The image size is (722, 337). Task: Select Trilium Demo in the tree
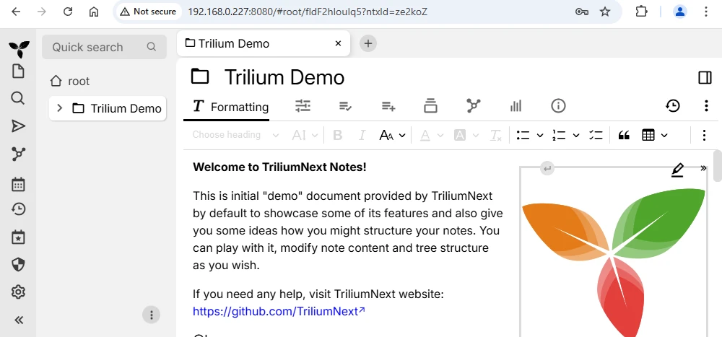(108, 109)
